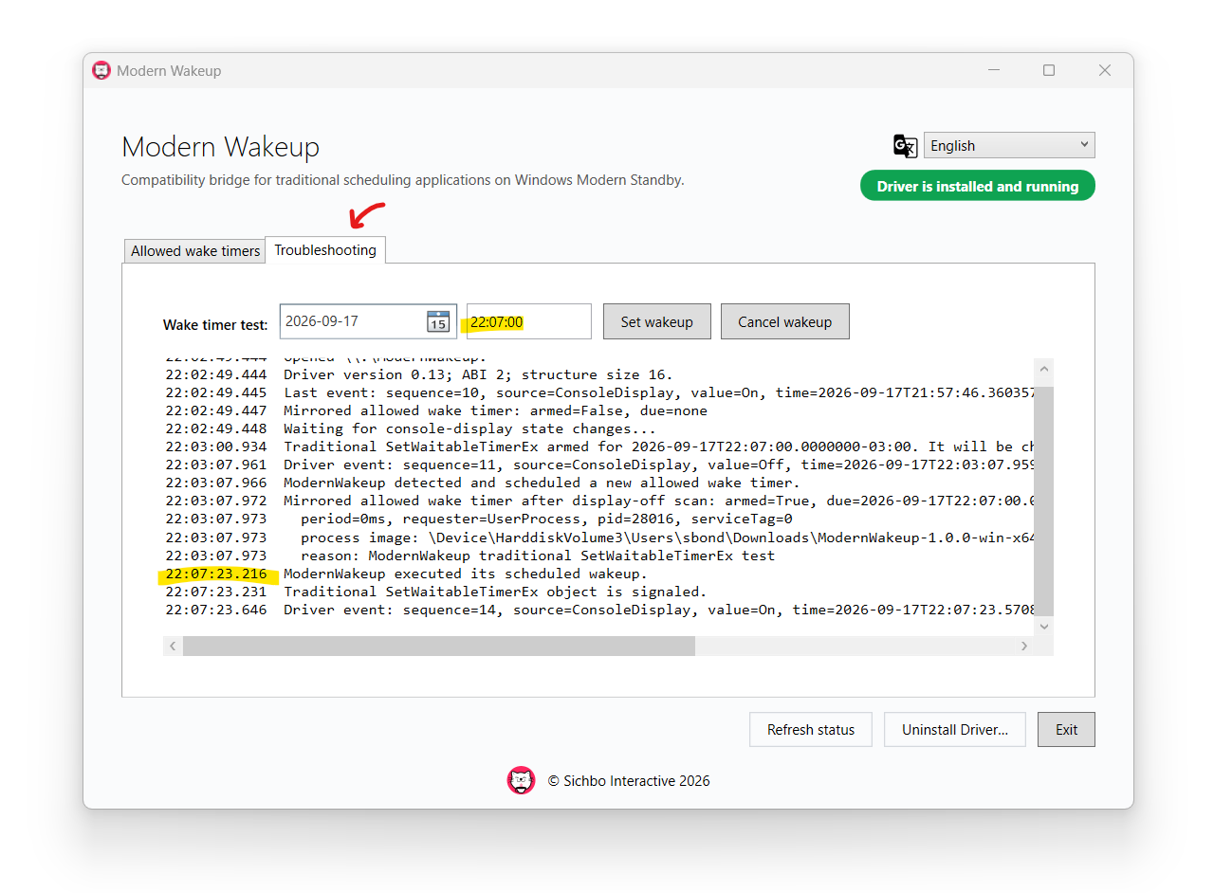Screen dimensions: 1214x893
Task: Click log line "ModernWakeup detected and scheduled a new allowed wake timer."
Action: pyautogui.click(x=542, y=483)
